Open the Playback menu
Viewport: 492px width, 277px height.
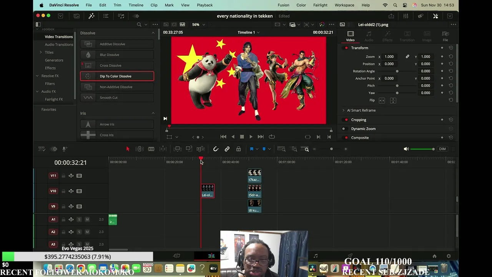[204, 5]
